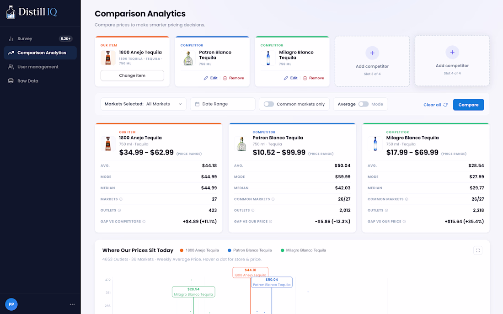Click Add competitor Slot 3 of 4 card
503x314 pixels.
[x=372, y=61]
